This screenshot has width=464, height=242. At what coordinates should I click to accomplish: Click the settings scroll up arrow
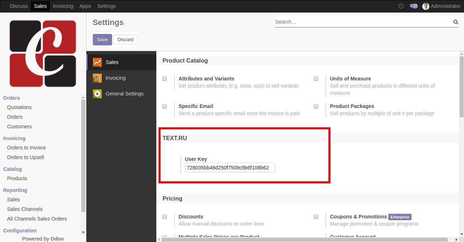pyautogui.click(x=462, y=53)
